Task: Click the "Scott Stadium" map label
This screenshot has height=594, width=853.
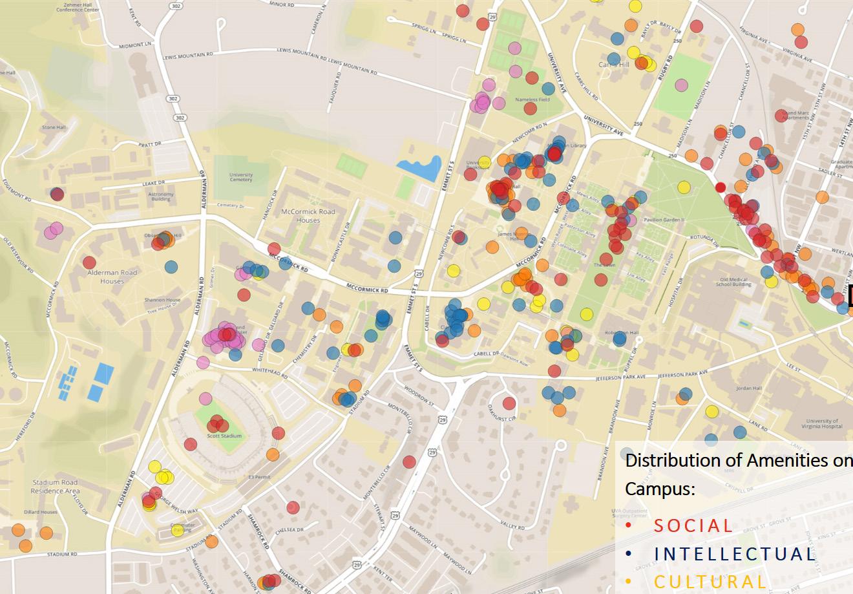Action: 224,436
